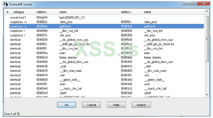Click address 804a034 cell
Viewport: 213px width, 118px height.
pyautogui.click(x=42, y=17)
